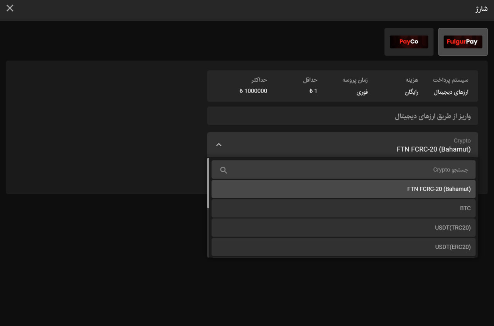This screenshot has width=494, height=326.
Task: Click the 'واریز از طریق ارزهای دیجیتال' banner
Action: click(x=432, y=116)
